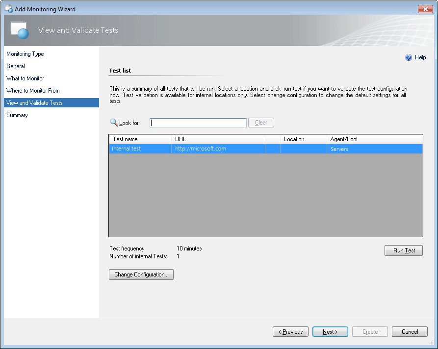Select the General step

pyautogui.click(x=17, y=66)
